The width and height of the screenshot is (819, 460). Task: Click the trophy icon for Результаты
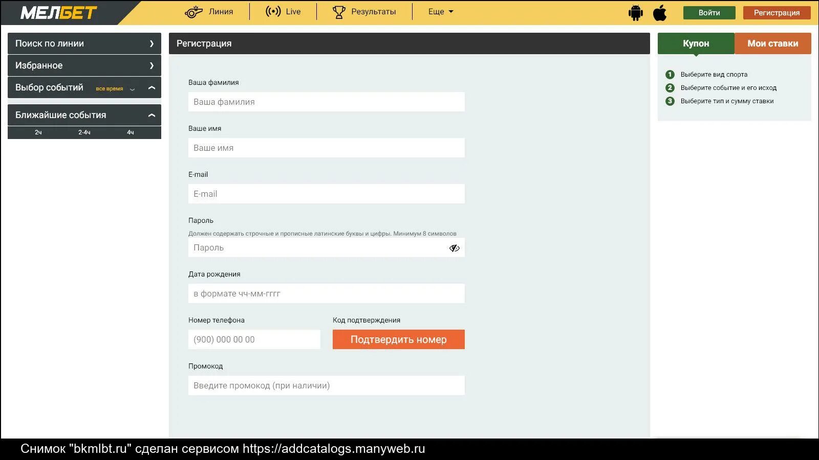(339, 12)
